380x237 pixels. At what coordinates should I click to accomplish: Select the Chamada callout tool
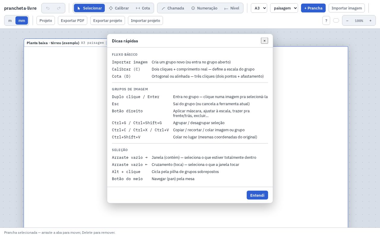[173, 8]
